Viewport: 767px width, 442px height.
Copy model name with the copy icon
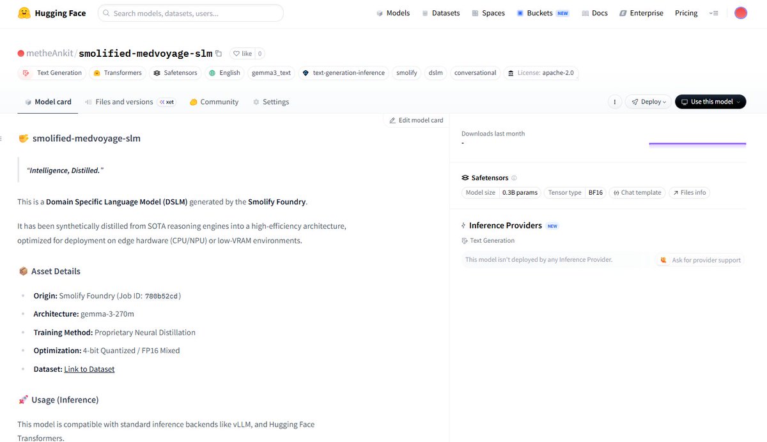tap(219, 54)
